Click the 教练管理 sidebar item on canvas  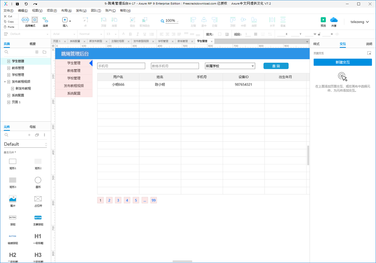click(74, 71)
